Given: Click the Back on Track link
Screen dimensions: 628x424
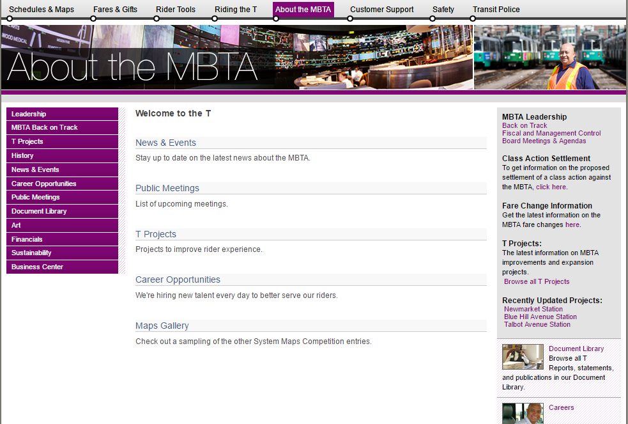Looking at the screenshot, I should 525,125.
